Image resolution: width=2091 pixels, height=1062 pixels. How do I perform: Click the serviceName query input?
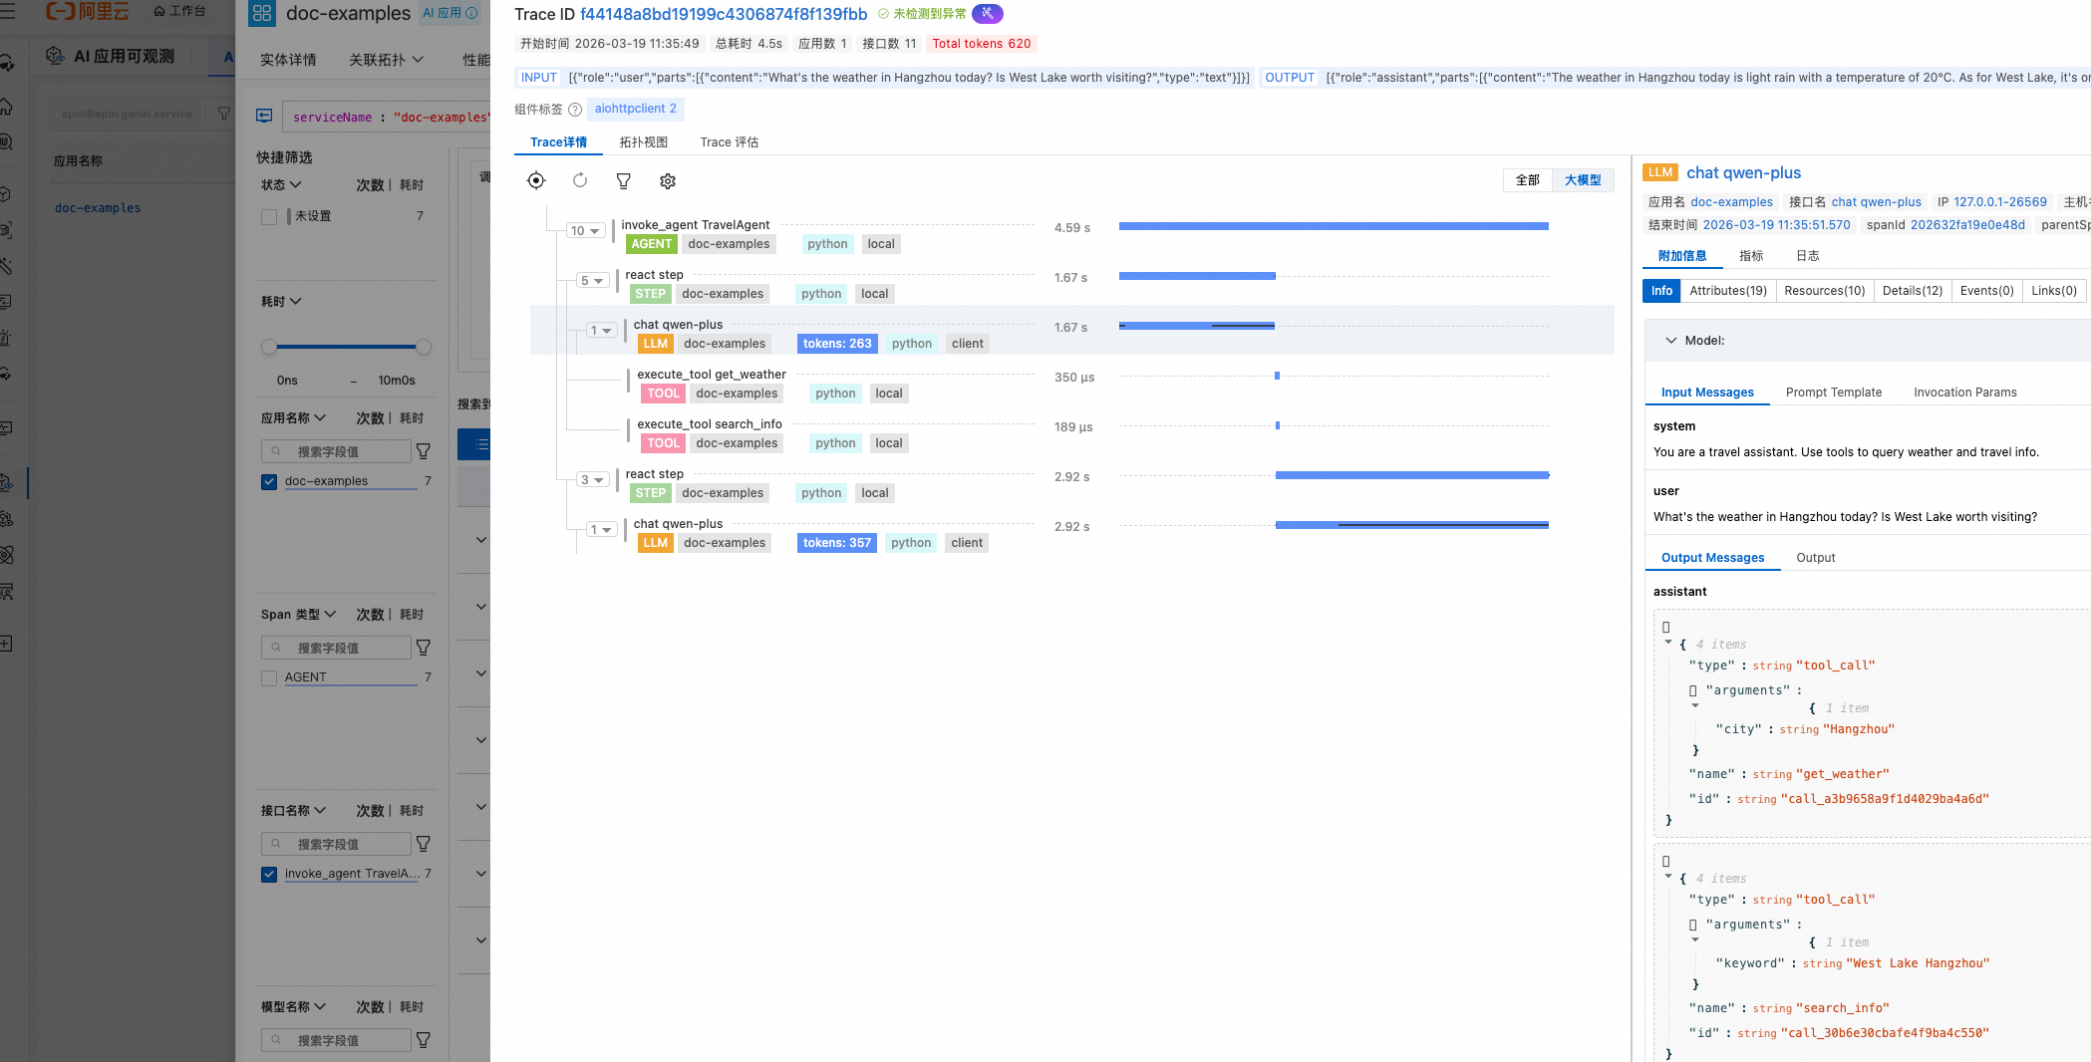387,117
